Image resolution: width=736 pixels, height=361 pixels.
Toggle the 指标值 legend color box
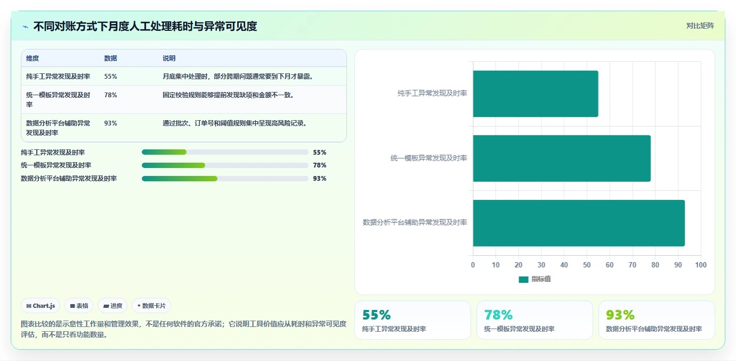click(523, 279)
